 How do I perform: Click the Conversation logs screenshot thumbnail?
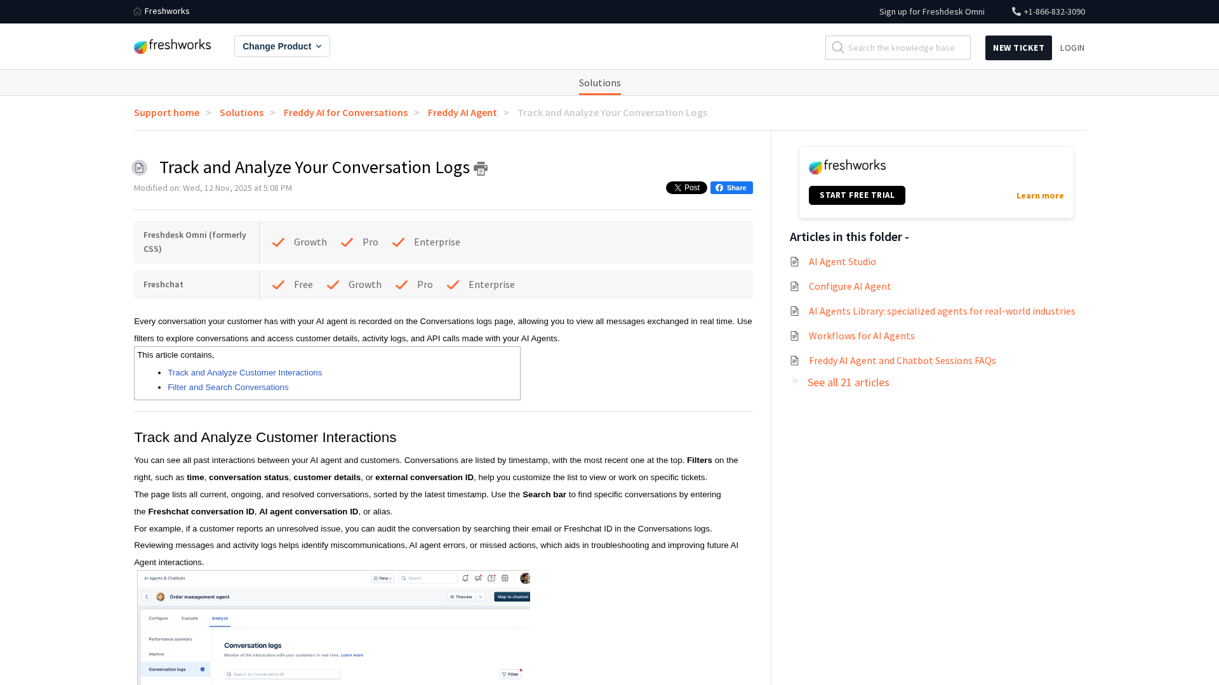click(x=333, y=627)
